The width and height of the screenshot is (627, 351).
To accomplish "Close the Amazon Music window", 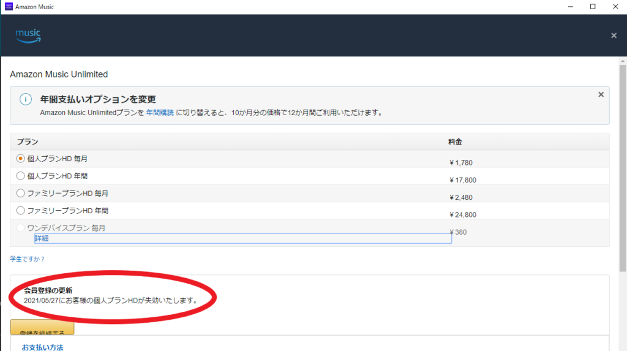I will [x=615, y=7].
